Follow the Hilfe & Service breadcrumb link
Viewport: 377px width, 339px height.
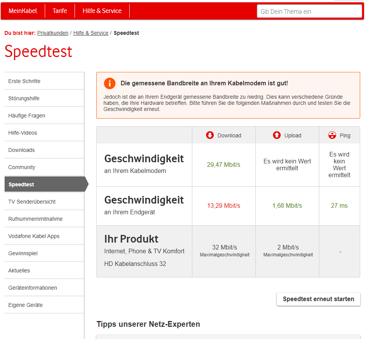click(91, 33)
